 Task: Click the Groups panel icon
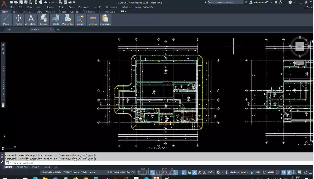click(x=80, y=19)
